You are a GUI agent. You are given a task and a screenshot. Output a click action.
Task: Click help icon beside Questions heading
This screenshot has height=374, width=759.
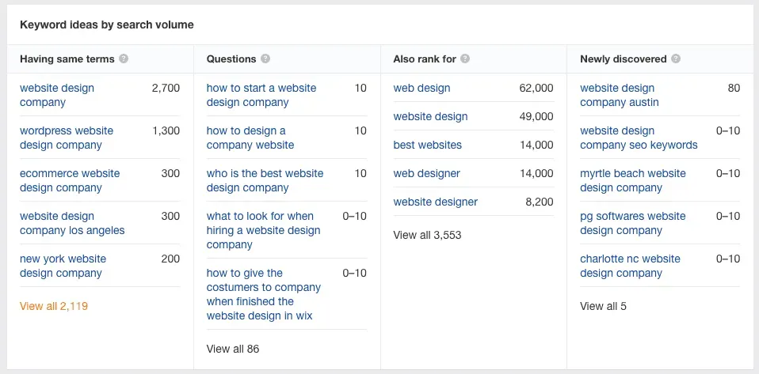[x=265, y=59]
